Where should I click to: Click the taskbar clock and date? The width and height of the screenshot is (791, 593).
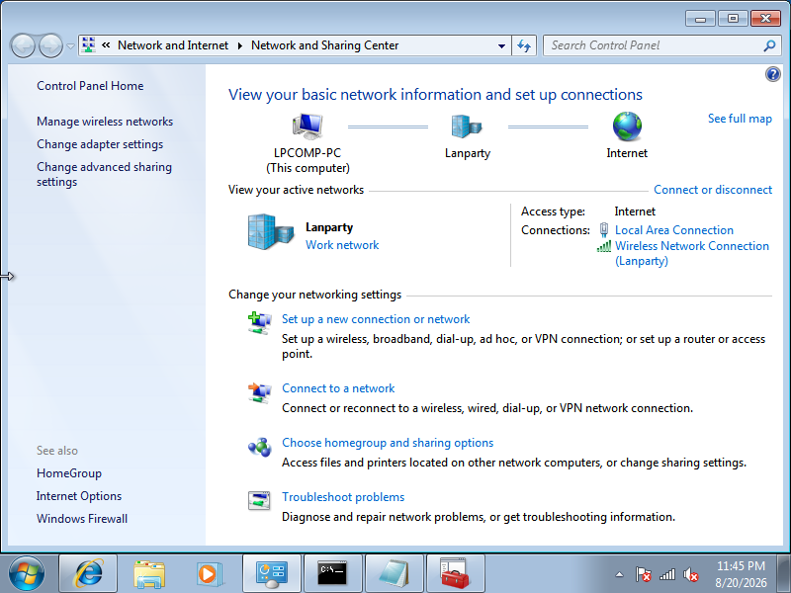pos(741,574)
